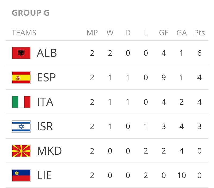Click the North Macedonia flag icon
214x188 pixels.
(21, 151)
